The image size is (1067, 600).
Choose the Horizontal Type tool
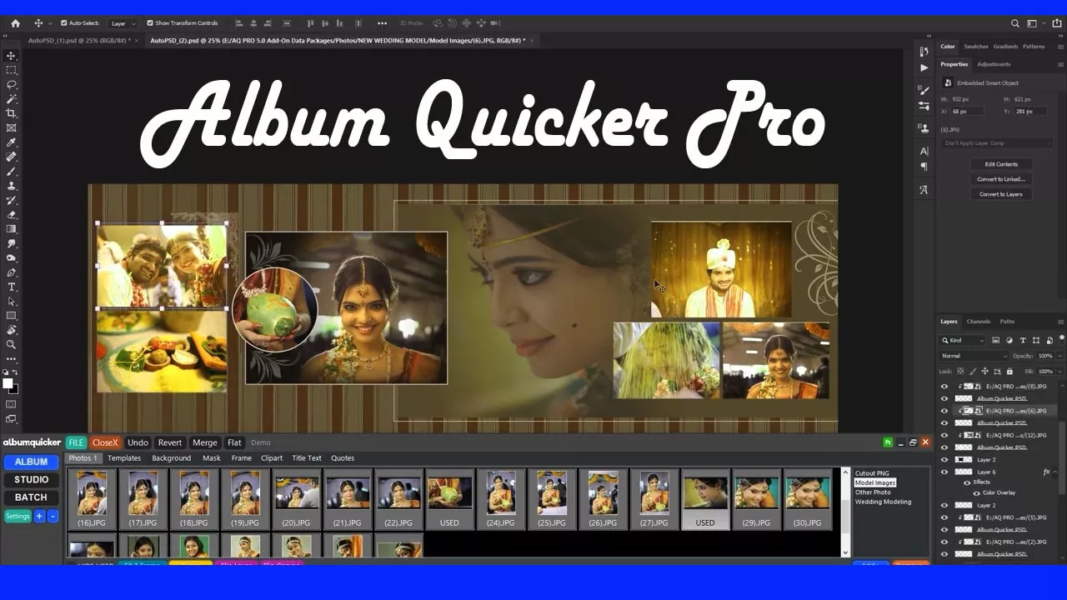pos(12,287)
